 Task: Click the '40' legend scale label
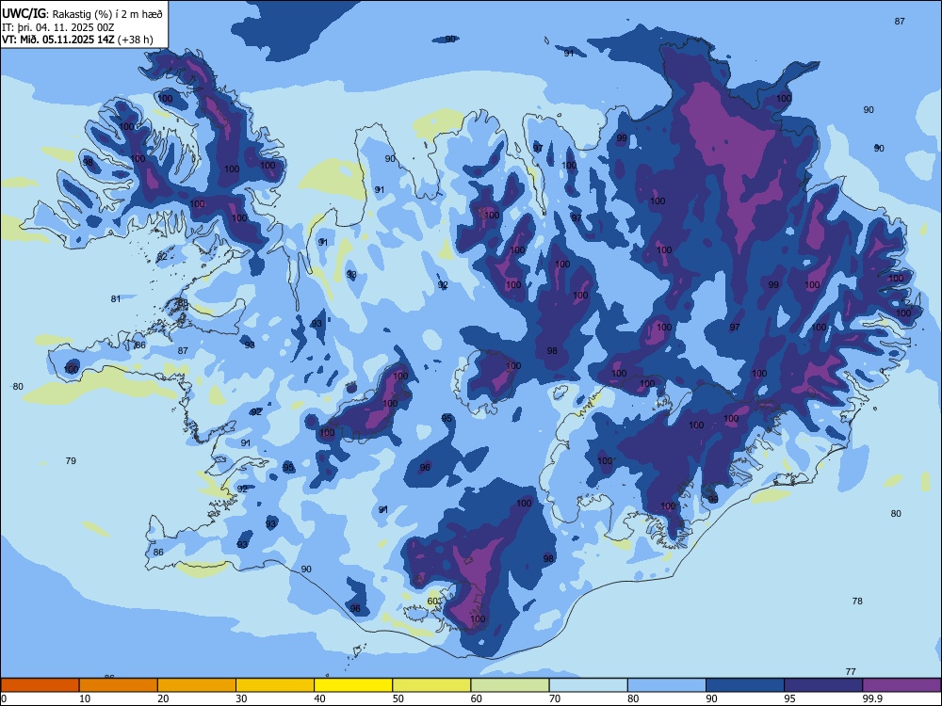(320, 698)
